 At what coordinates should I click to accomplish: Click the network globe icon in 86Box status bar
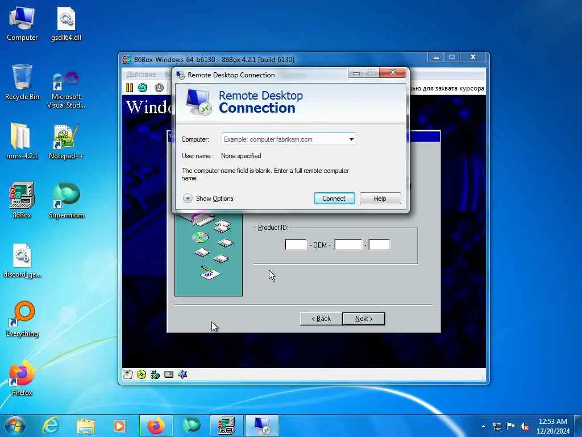pos(155,374)
